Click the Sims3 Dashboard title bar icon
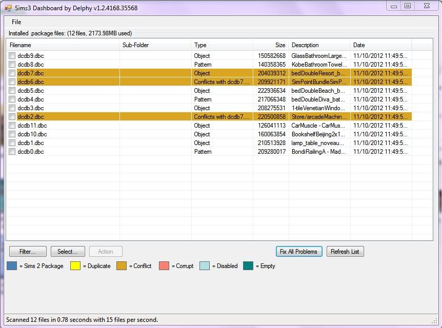The height and width of the screenshot is (328, 442). click(8, 8)
